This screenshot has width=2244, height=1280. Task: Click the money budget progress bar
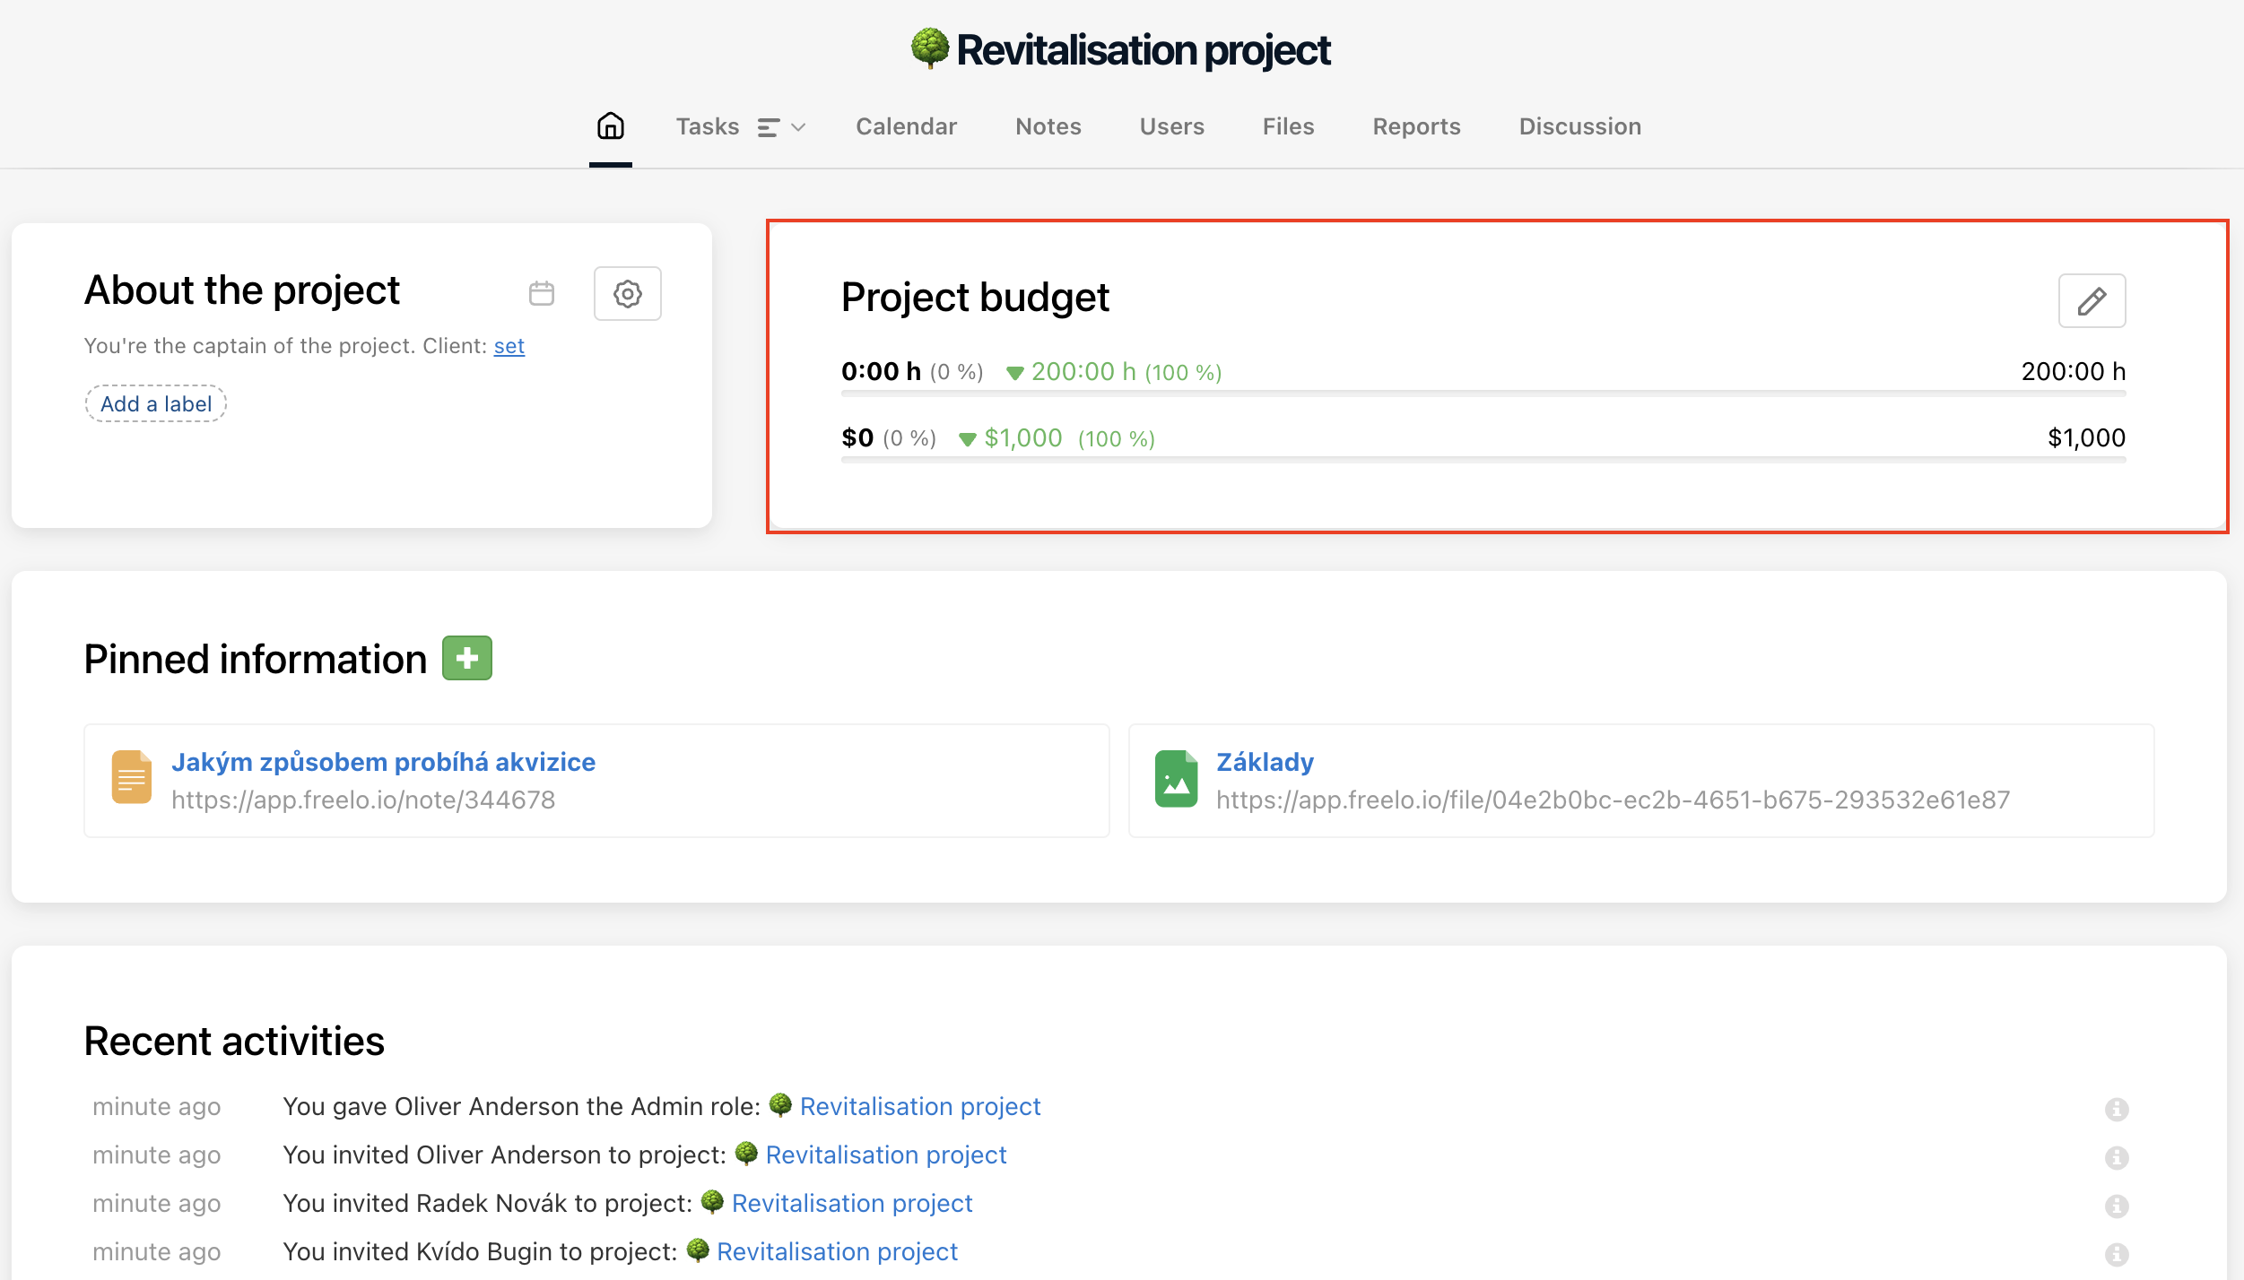point(1483,459)
